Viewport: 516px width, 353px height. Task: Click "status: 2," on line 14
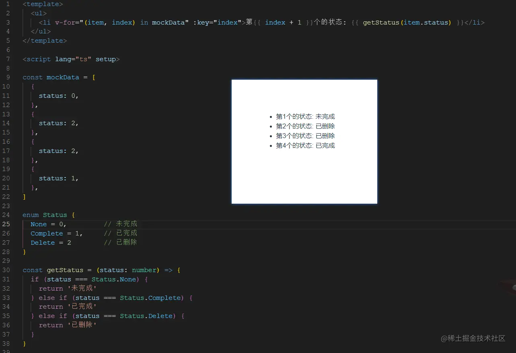[x=59, y=123]
